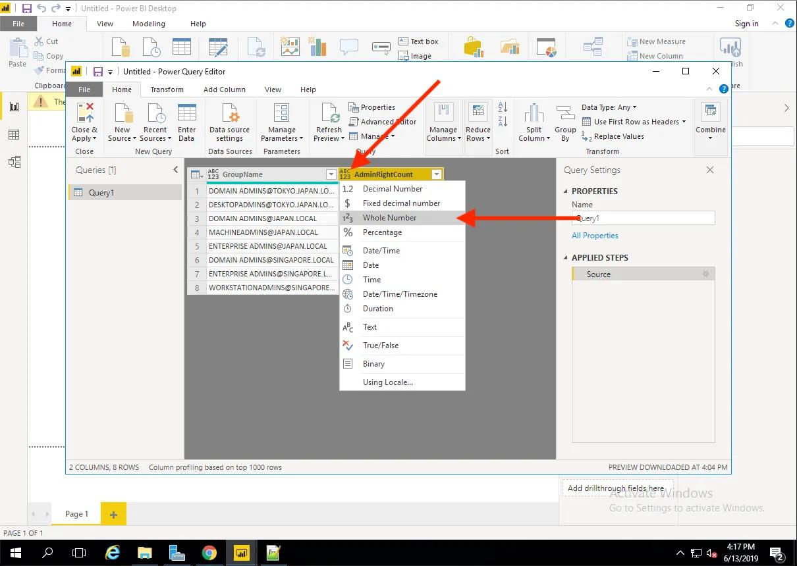Sort the column ascending
The width and height of the screenshot is (797, 566).
pos(503,107)
